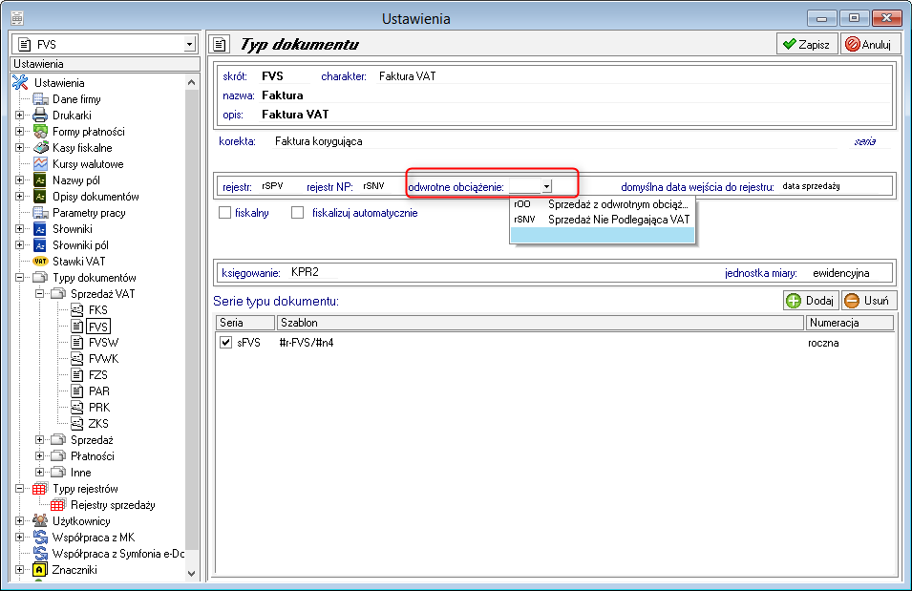Follow the seria link next to korekta

click(x=864, y=141)
